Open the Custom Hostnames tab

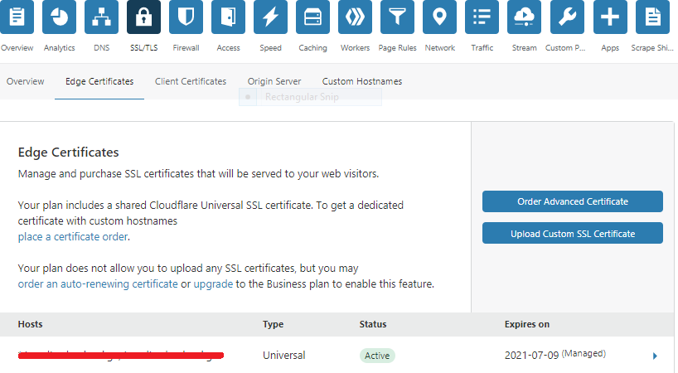click(361, 82)
